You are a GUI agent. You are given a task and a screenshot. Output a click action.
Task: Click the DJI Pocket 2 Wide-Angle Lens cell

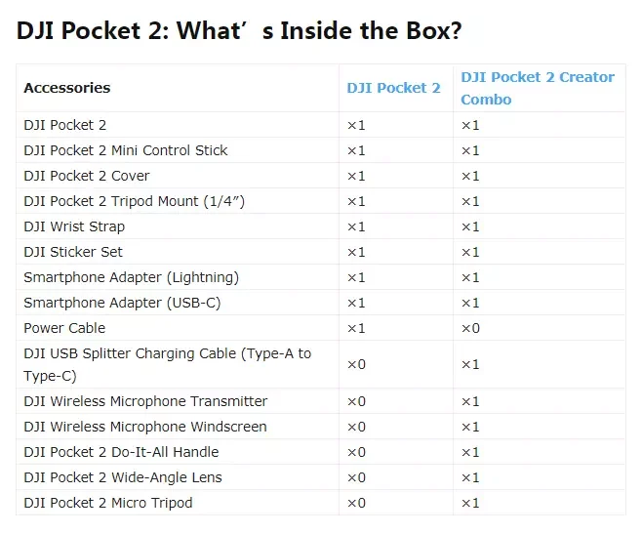123,477
